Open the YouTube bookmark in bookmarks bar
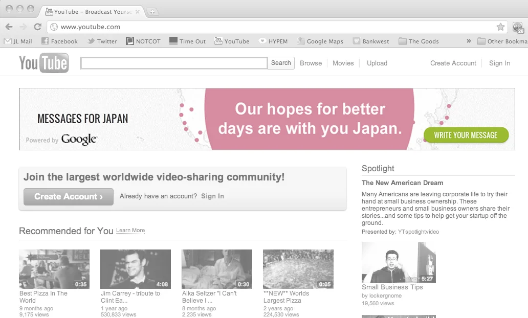This screenshot has width=528, height=318. tap(232, 41)
